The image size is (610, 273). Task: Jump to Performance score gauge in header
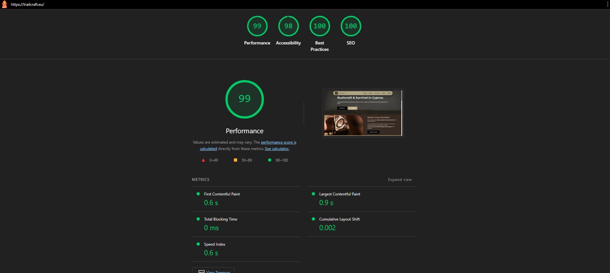tap(257, 31)
